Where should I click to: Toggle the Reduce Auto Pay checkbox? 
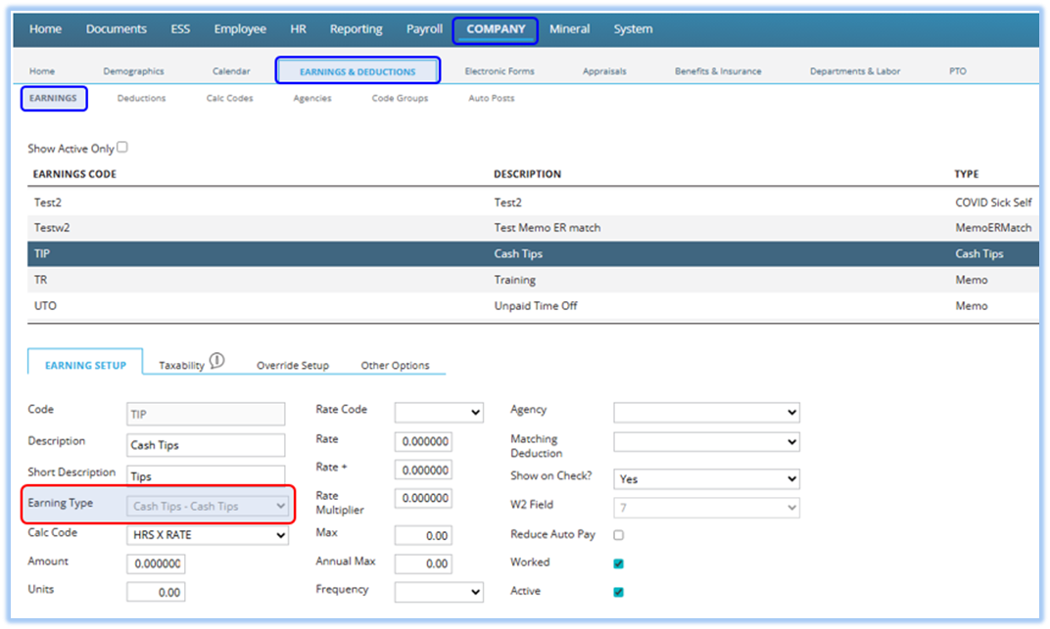tap(619, 535)
